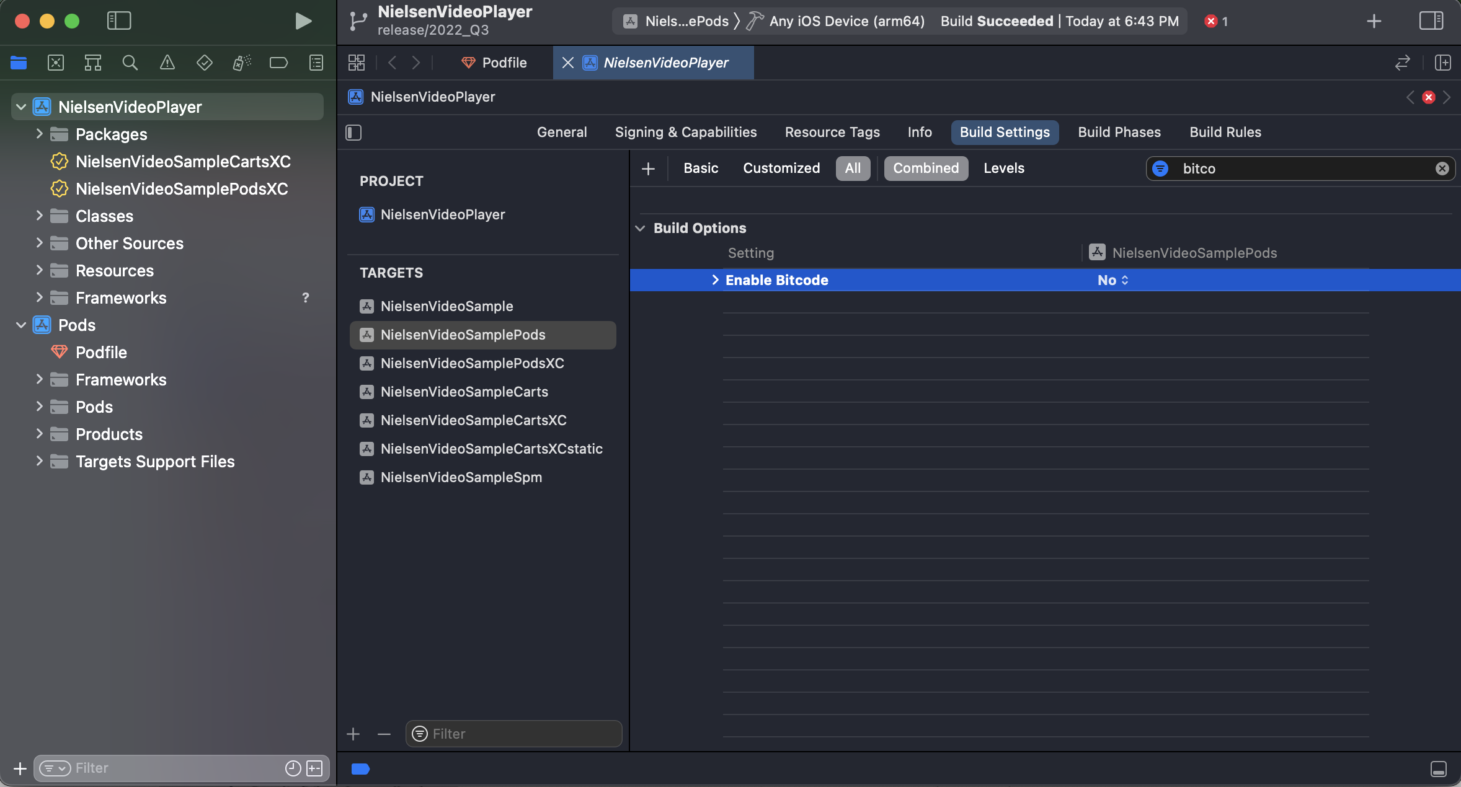Viewport: 1461px width, 787px height.
Task: Change Enable Bitcode value dropdown
Action: [1113, 280]
